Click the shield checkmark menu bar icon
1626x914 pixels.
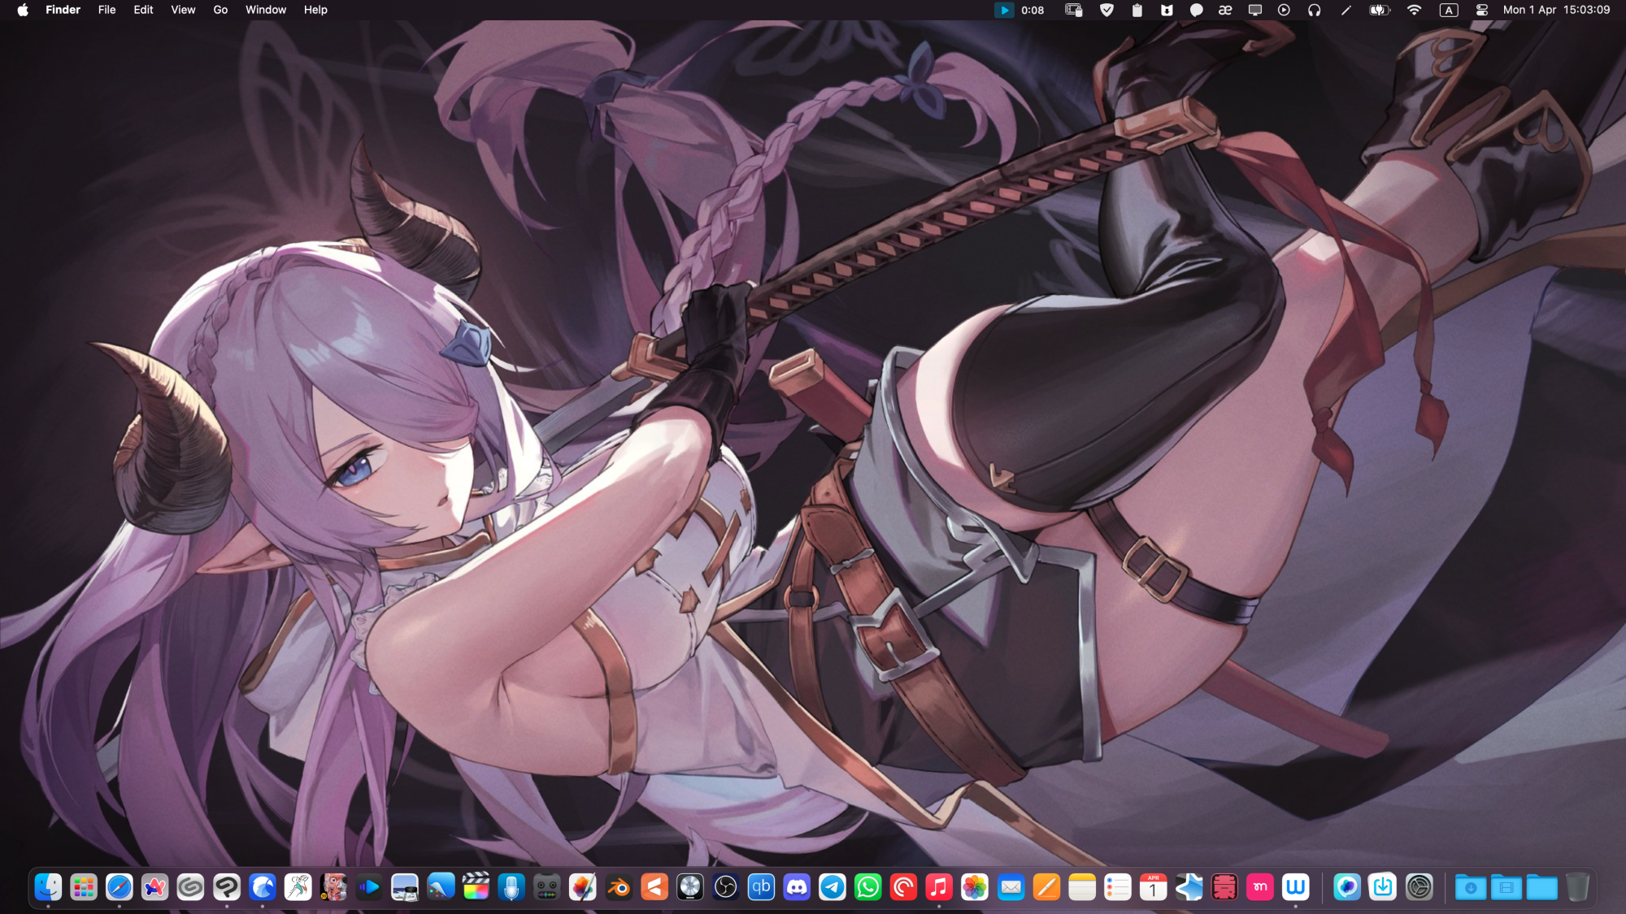click(x=1106, y=10)
